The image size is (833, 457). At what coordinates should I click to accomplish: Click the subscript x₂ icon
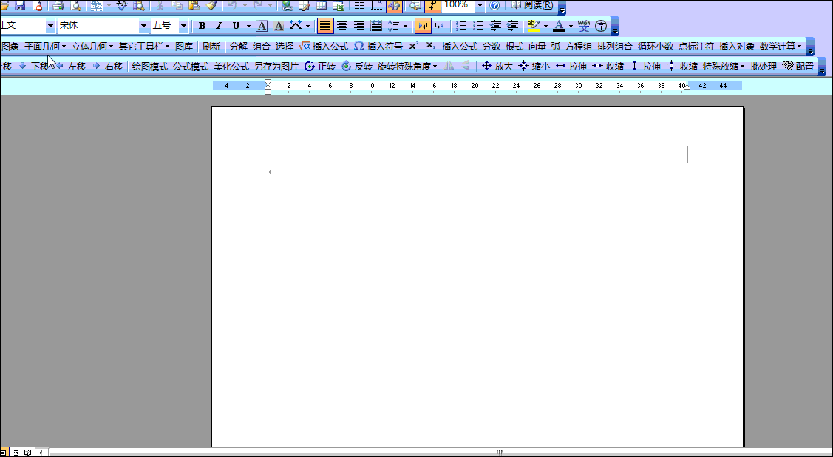click(431, 47)
